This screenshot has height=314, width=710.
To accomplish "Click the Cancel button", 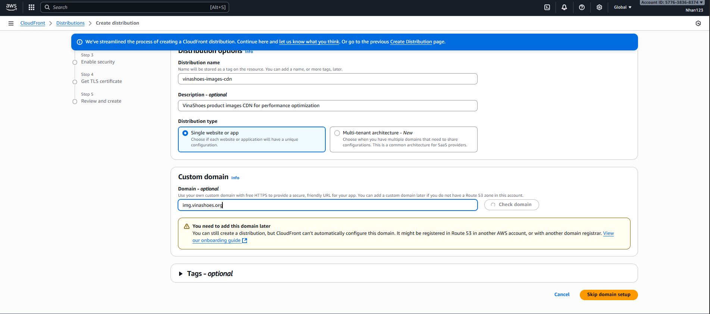I will coord(562,295).
